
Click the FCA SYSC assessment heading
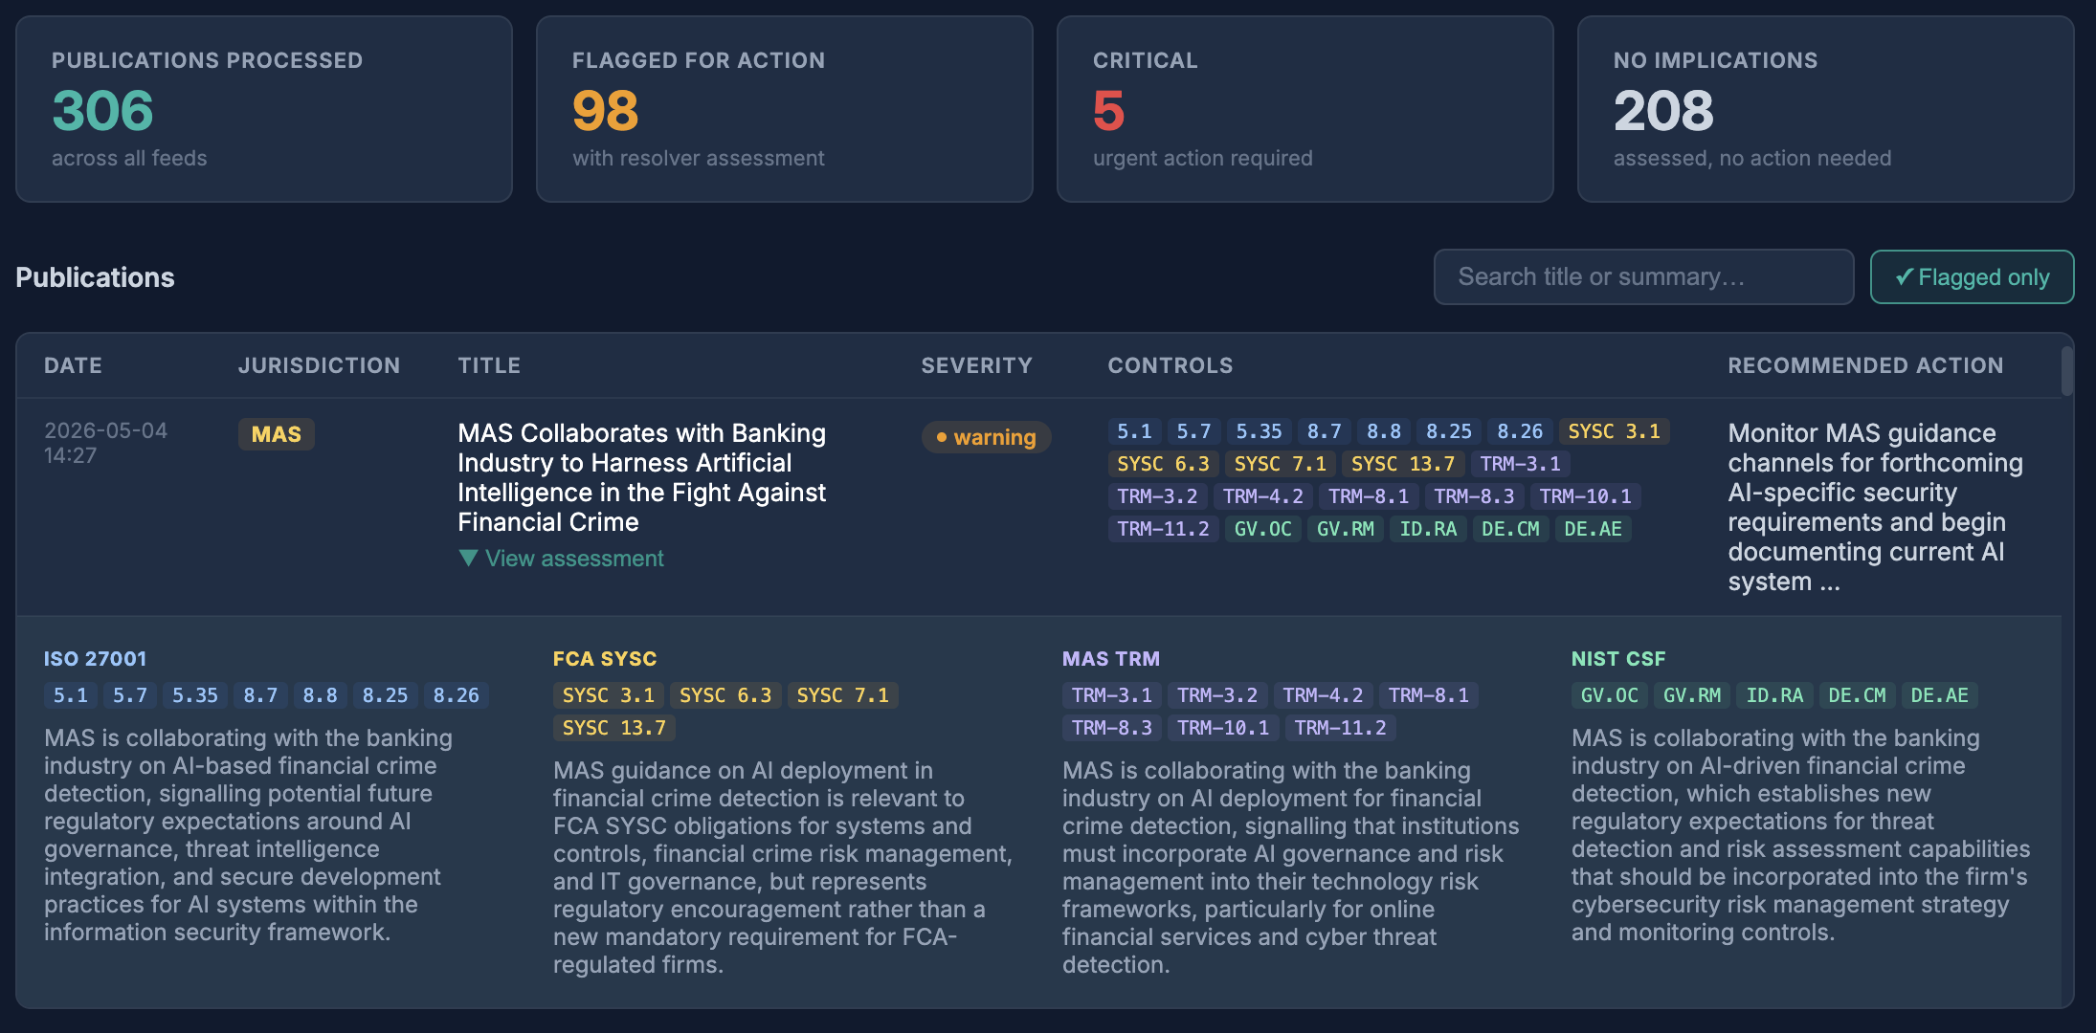[605, 659]
